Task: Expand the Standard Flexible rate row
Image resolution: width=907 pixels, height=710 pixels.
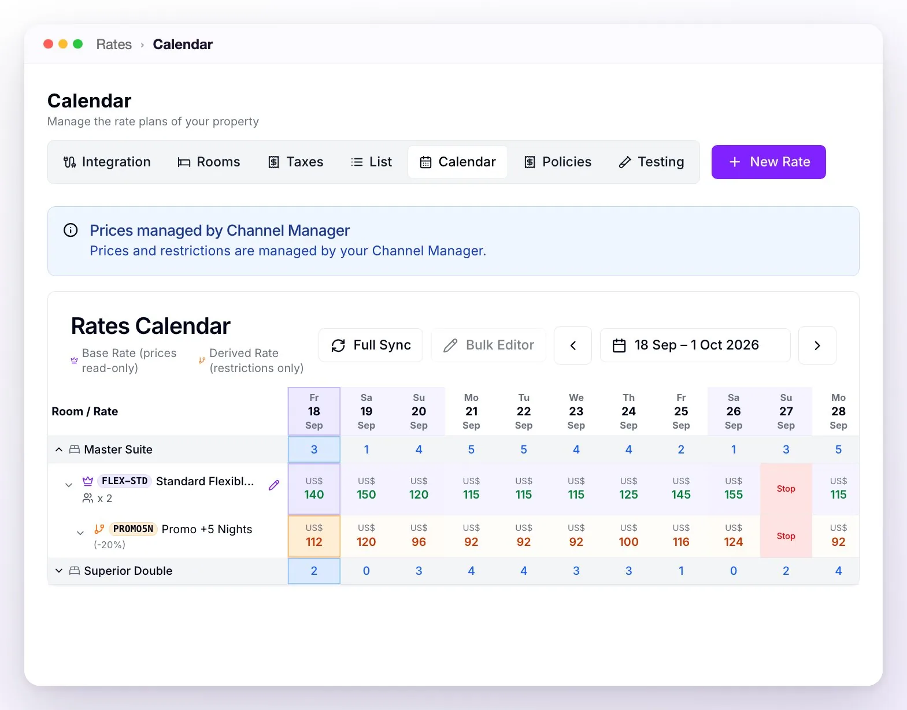Action: 69,485
